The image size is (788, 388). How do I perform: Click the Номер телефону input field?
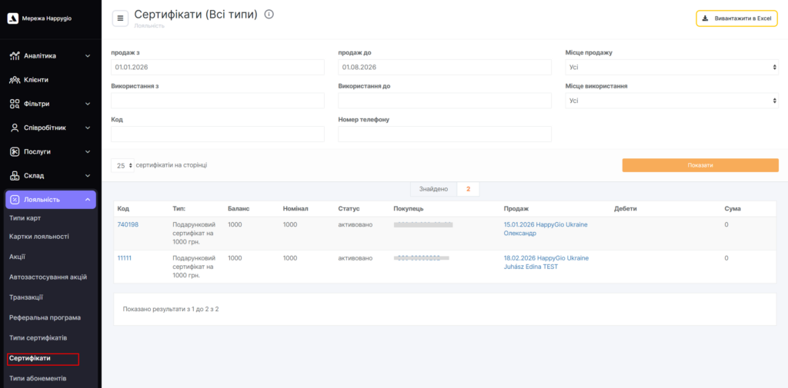(445, 134)
